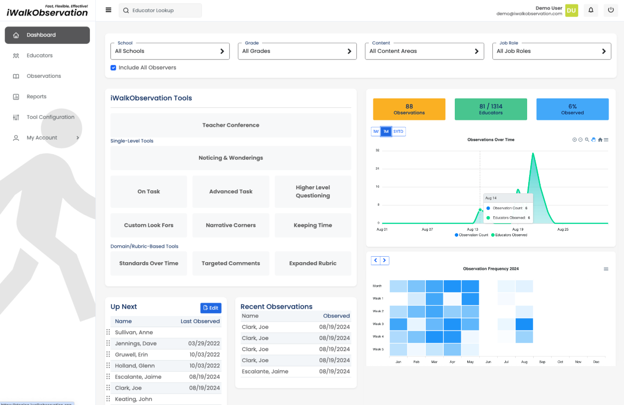
Task: Select SYTD time range tab
Action: (x=398, y=131)
